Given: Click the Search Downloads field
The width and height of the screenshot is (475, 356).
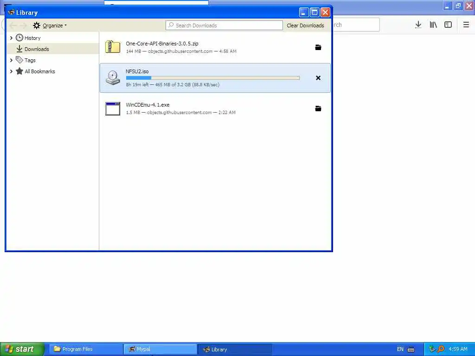Looking at the screenshot, I should 224,25.
